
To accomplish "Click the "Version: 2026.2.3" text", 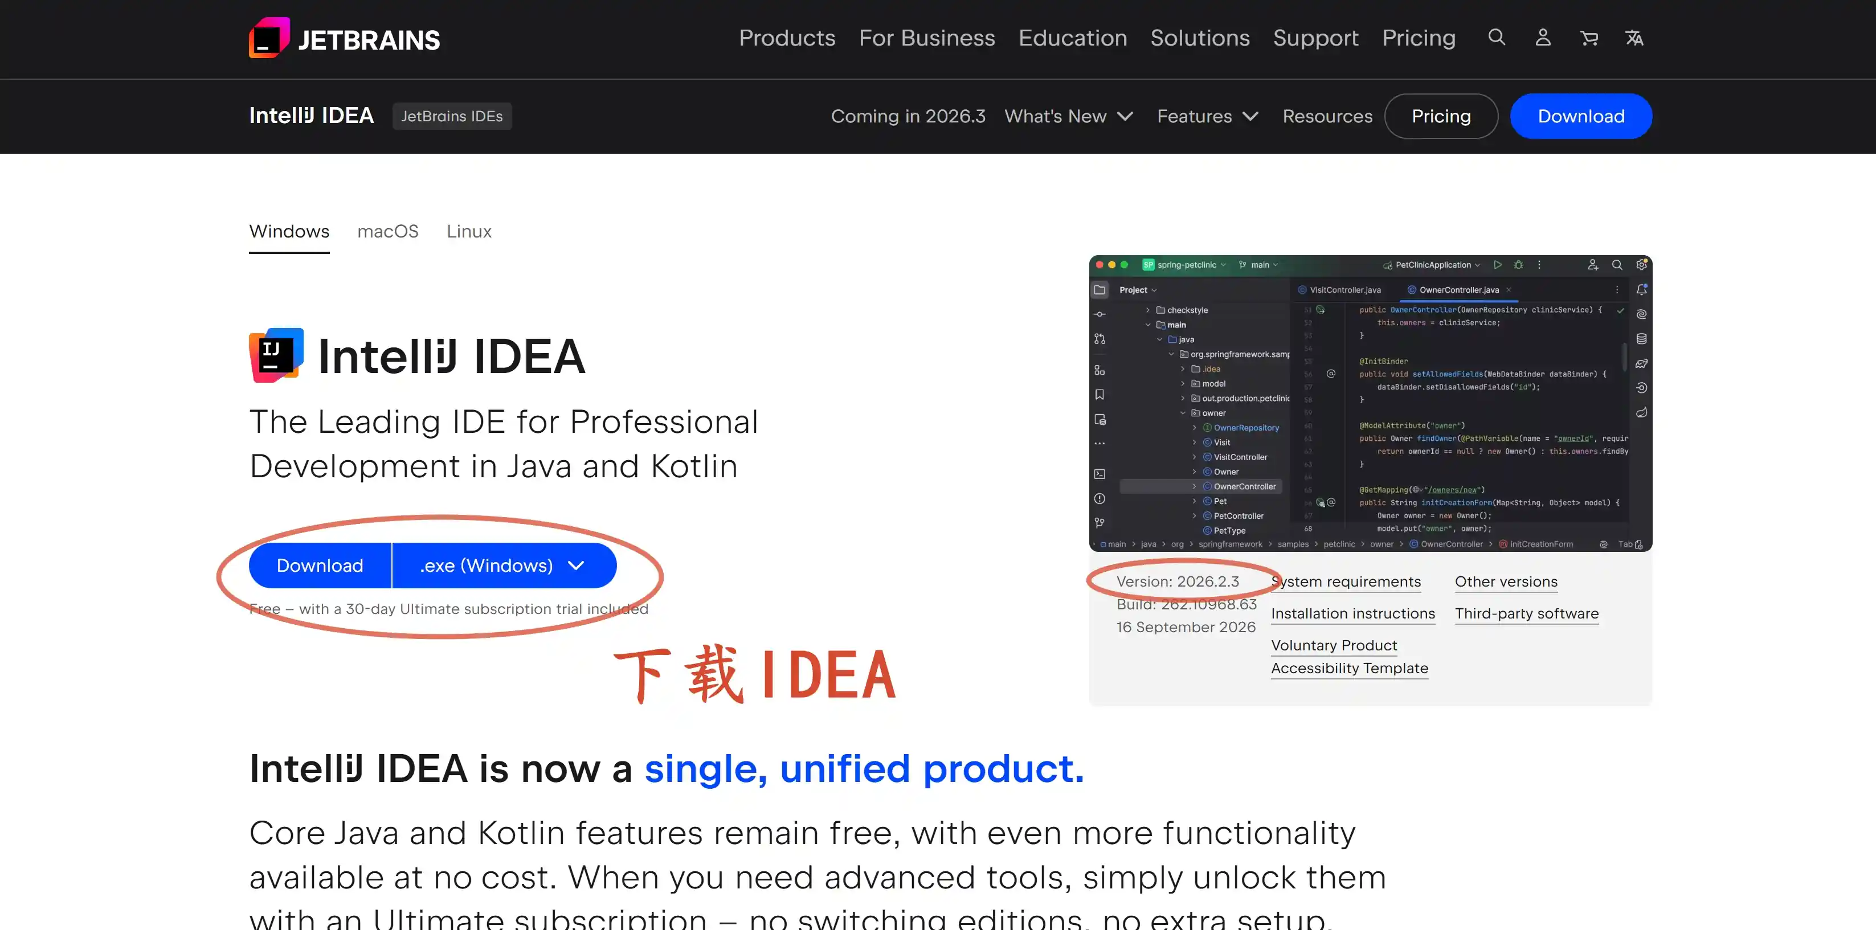I will pyautogui.click(x=1178, y=582).
